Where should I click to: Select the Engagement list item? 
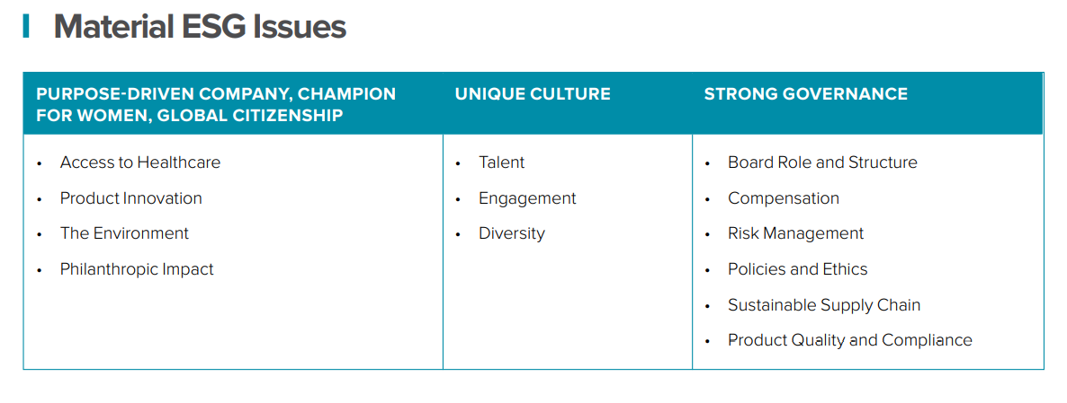527,198
